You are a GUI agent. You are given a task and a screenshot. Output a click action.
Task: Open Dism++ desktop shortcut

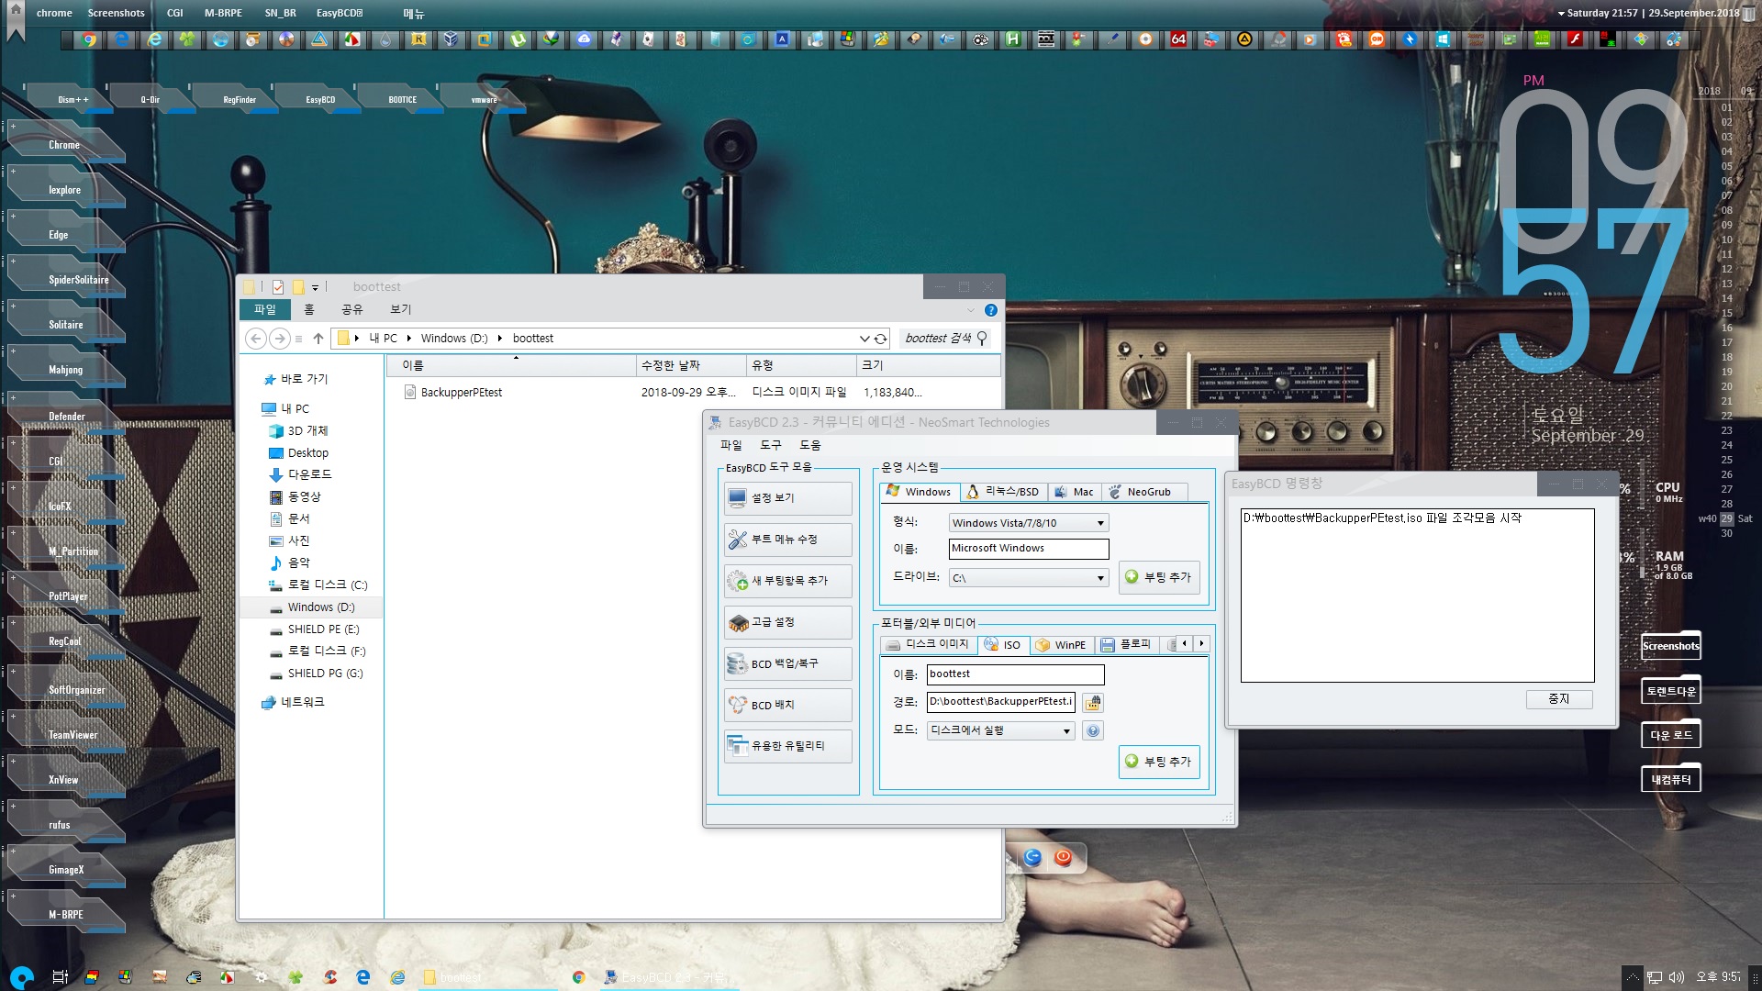[72, 99]
